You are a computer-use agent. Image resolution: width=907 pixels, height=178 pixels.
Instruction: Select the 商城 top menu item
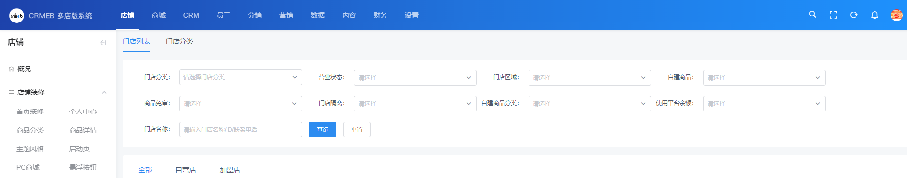click(159, 15)
